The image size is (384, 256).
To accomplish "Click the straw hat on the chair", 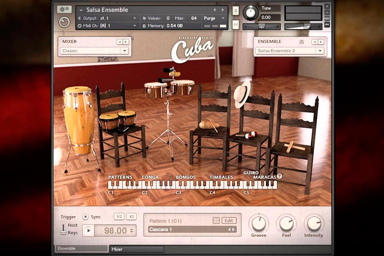I will pyautogui.click(x=242, y=94).
